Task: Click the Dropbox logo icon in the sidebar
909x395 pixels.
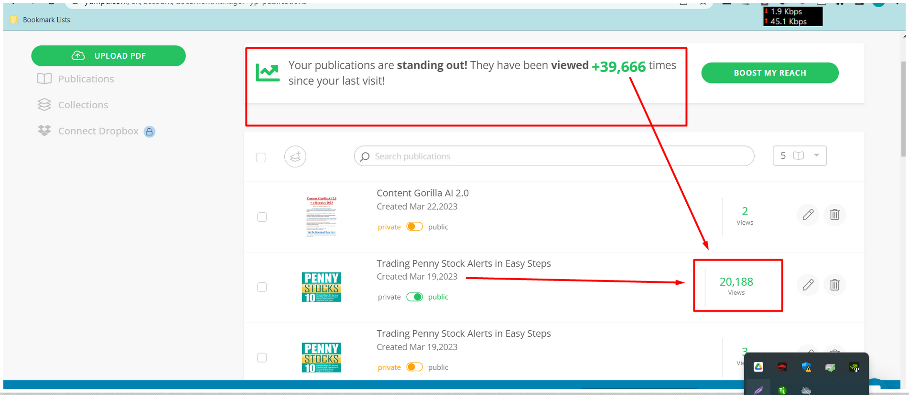Action: coord(44,131)
